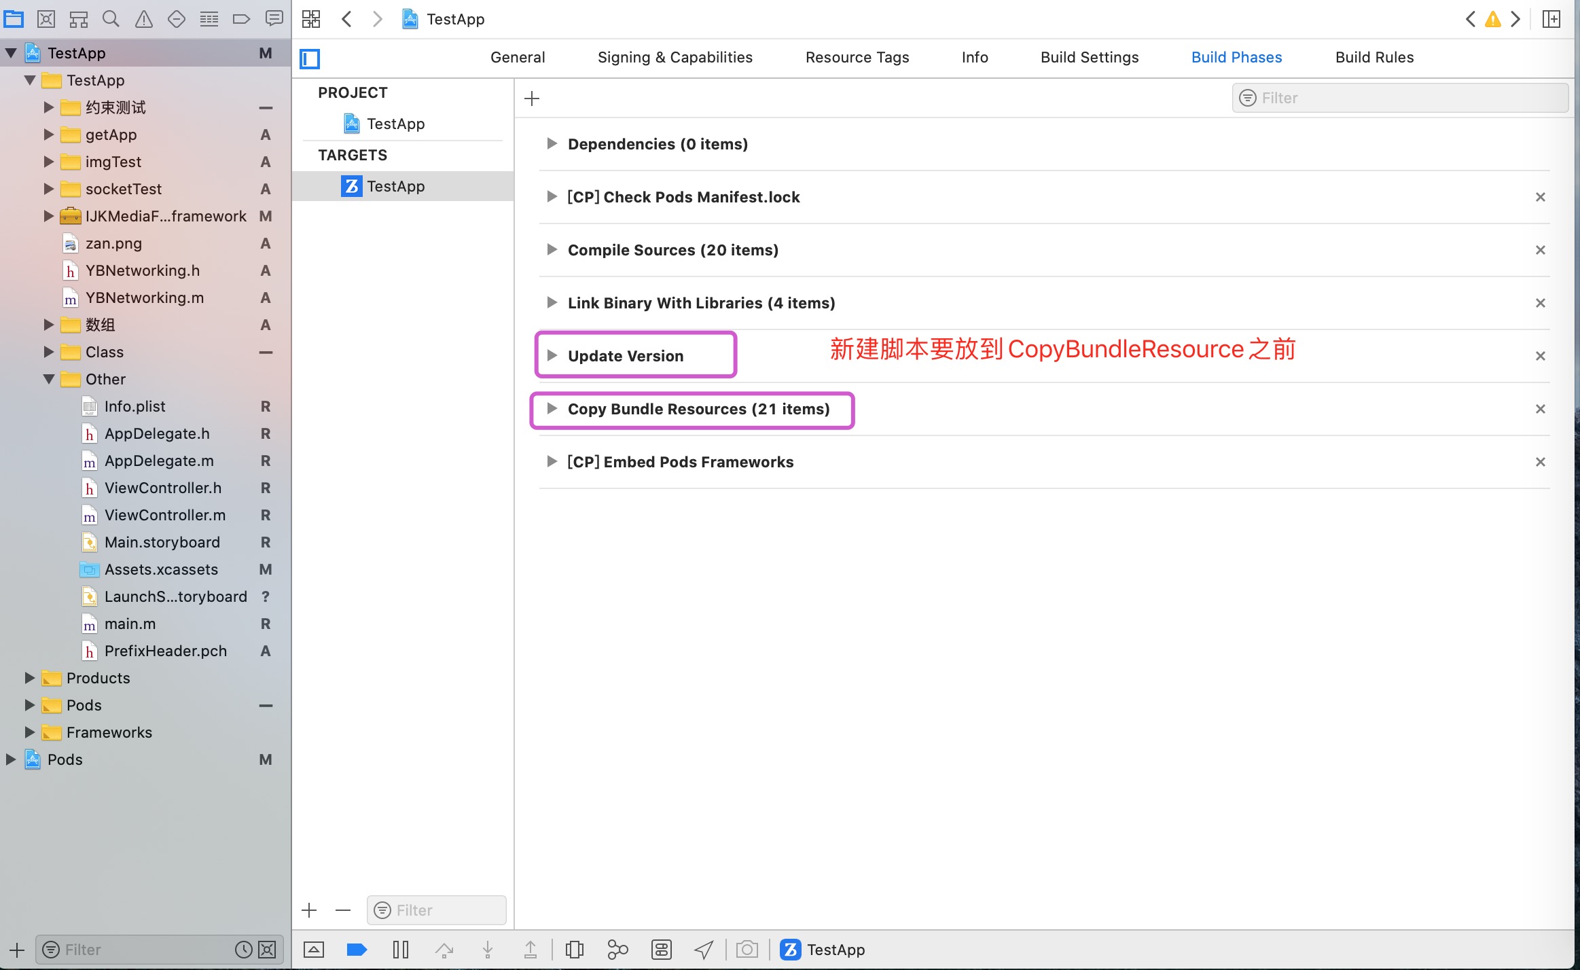Remove selected target with minus

[x=343, y=910]
